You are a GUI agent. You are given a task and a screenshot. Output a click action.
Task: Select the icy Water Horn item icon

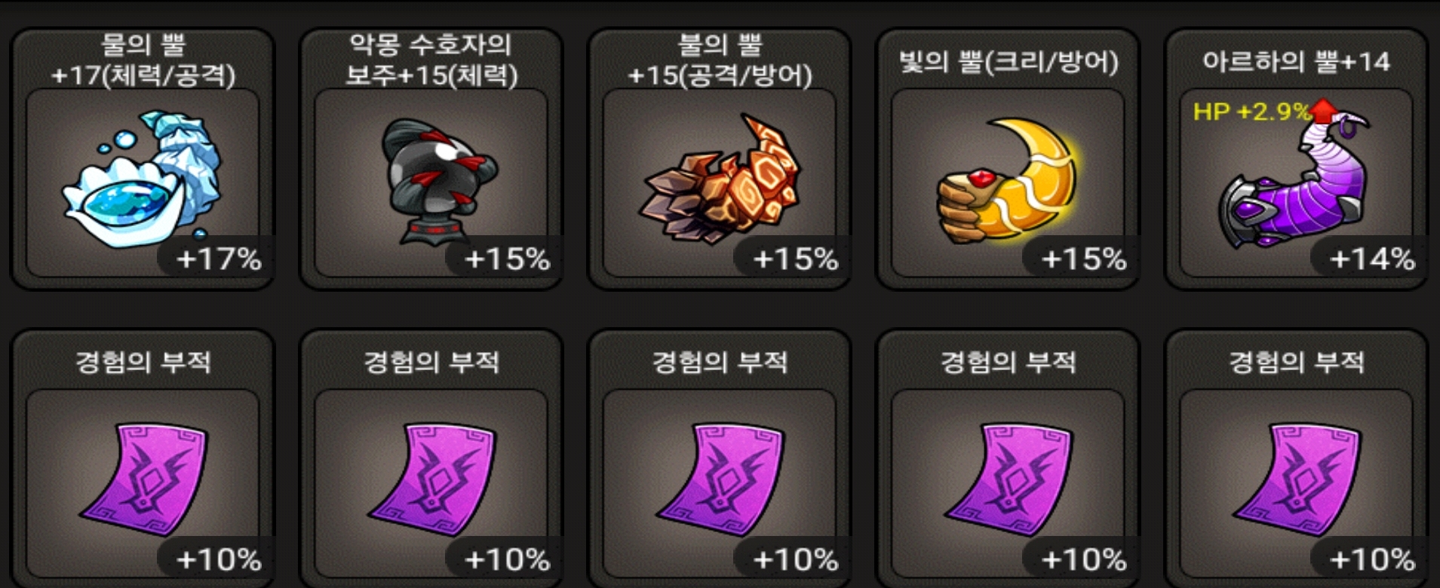[x=142, y=179]
